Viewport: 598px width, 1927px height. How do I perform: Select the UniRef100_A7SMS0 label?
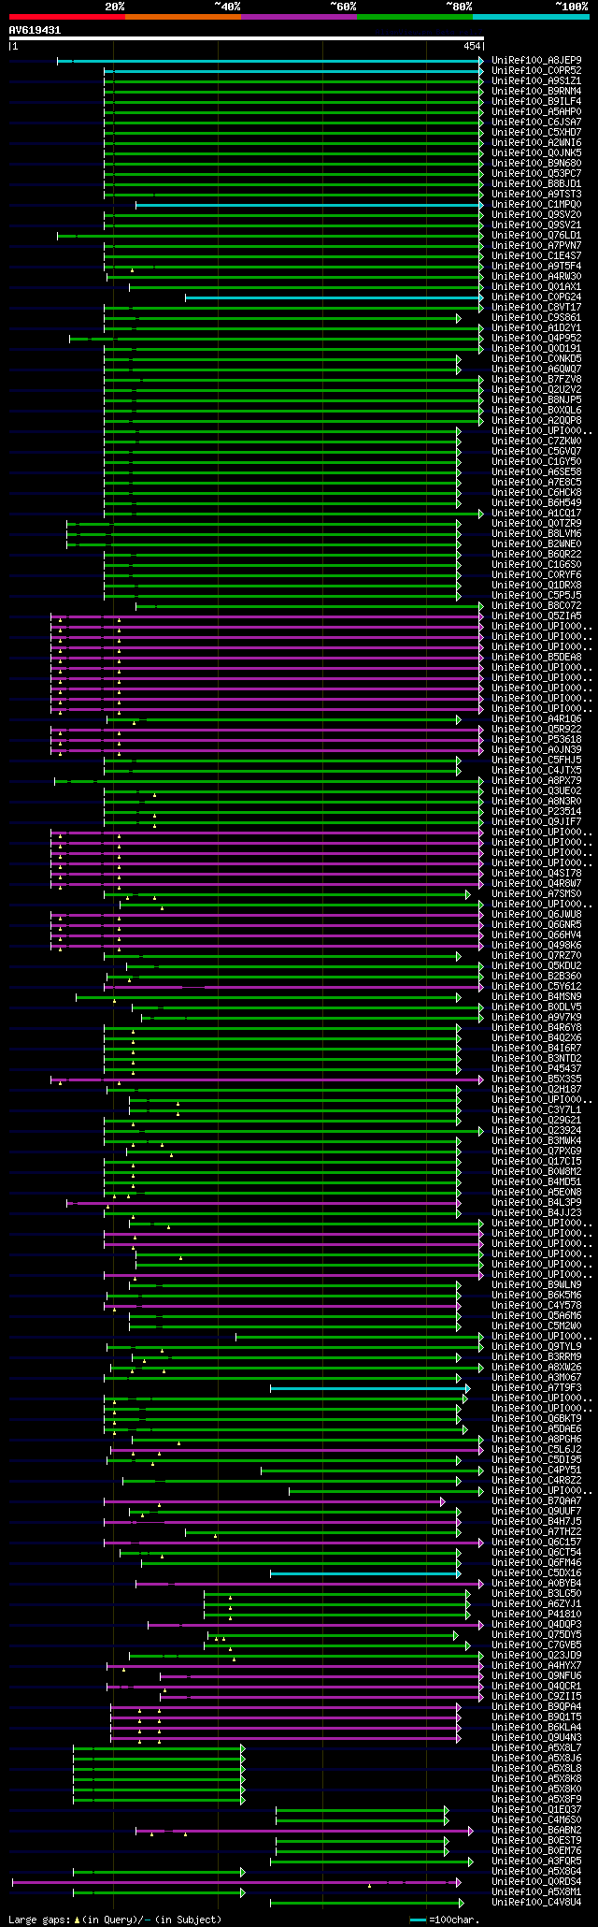[x=536, y=894]
